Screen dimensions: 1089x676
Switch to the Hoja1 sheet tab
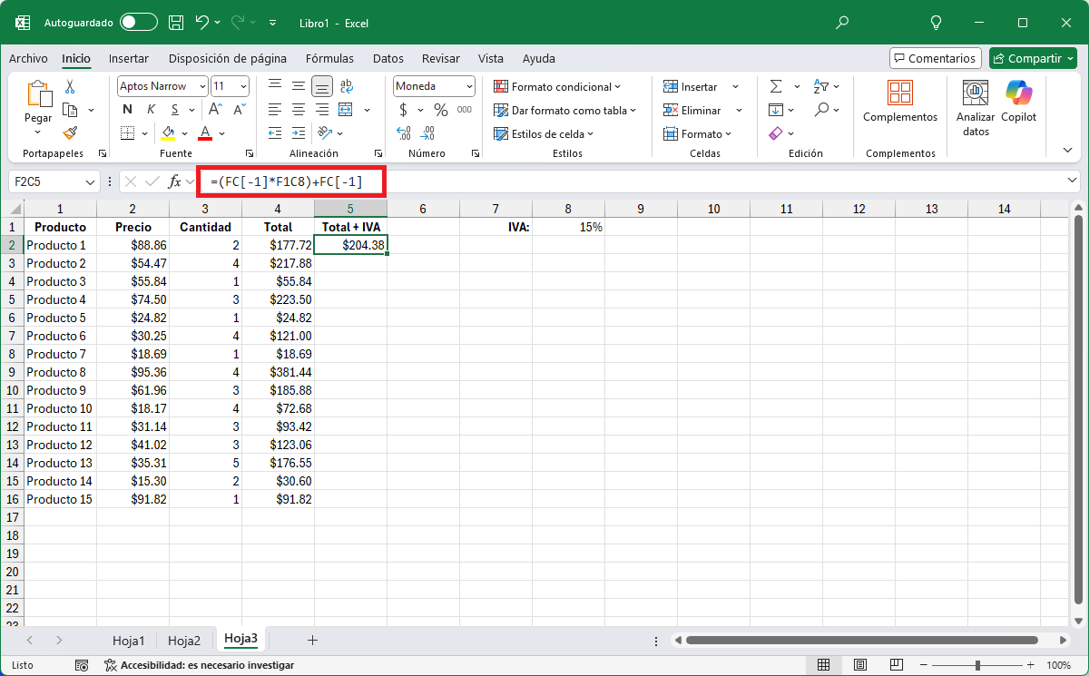(128, 641)
